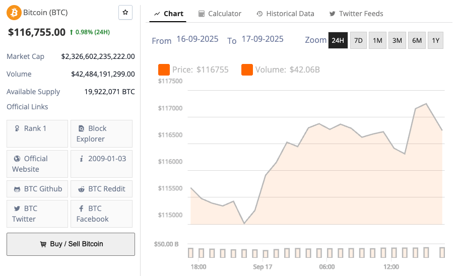The width and height of the screenshot is (458, 276).
Task: Star Bitcoin as a favorite
Action: (x=125, y=13)
